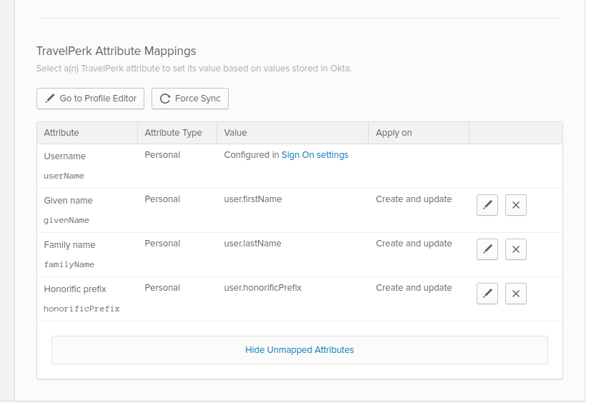The height and width of the screenshot is (405, 596).
Task: Edit the Given name mapping pencil icon
Action: [487, 205]
